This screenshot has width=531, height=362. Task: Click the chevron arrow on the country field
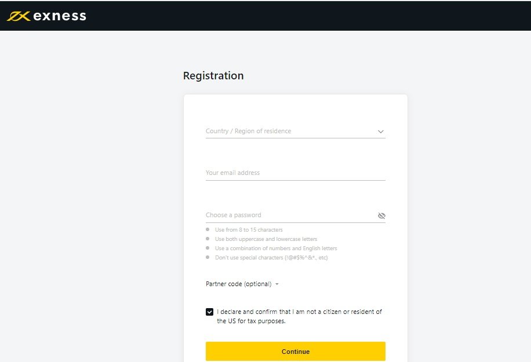[381, 131]
